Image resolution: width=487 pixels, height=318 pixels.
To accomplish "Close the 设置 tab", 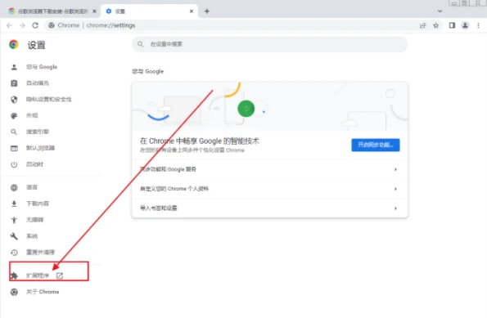I will (192, 11).
